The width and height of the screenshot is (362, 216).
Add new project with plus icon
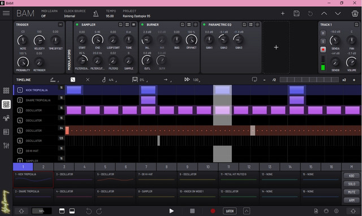click(x=283, y=14)
